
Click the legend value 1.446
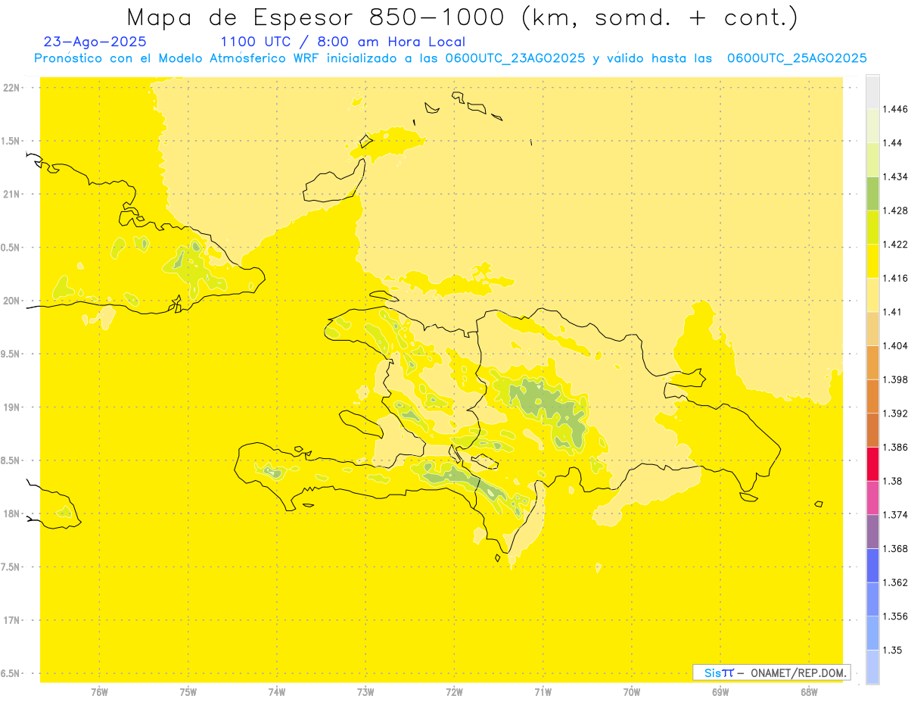click(895, 109)
